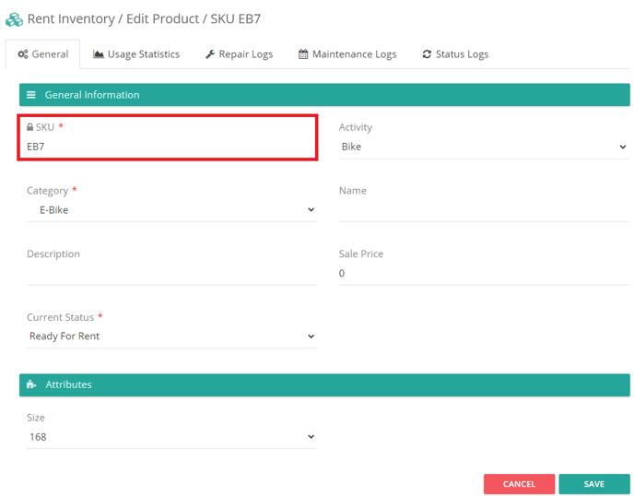Open the Current Status dropdown
634x496 pixels.
171,337
